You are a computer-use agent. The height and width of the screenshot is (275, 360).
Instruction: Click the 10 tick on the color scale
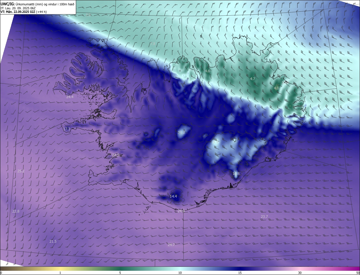(x=180, y=273)
